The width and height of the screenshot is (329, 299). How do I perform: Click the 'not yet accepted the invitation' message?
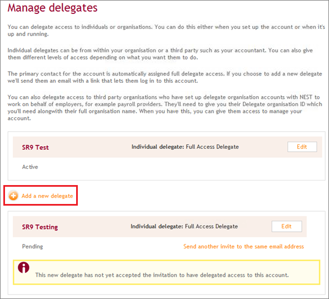click(x=162, y=275)
